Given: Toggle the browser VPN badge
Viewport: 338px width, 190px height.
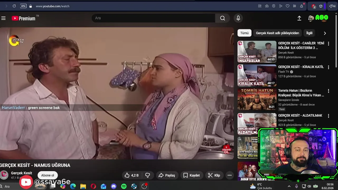Looking at the screenshot, I should point(23,6).
